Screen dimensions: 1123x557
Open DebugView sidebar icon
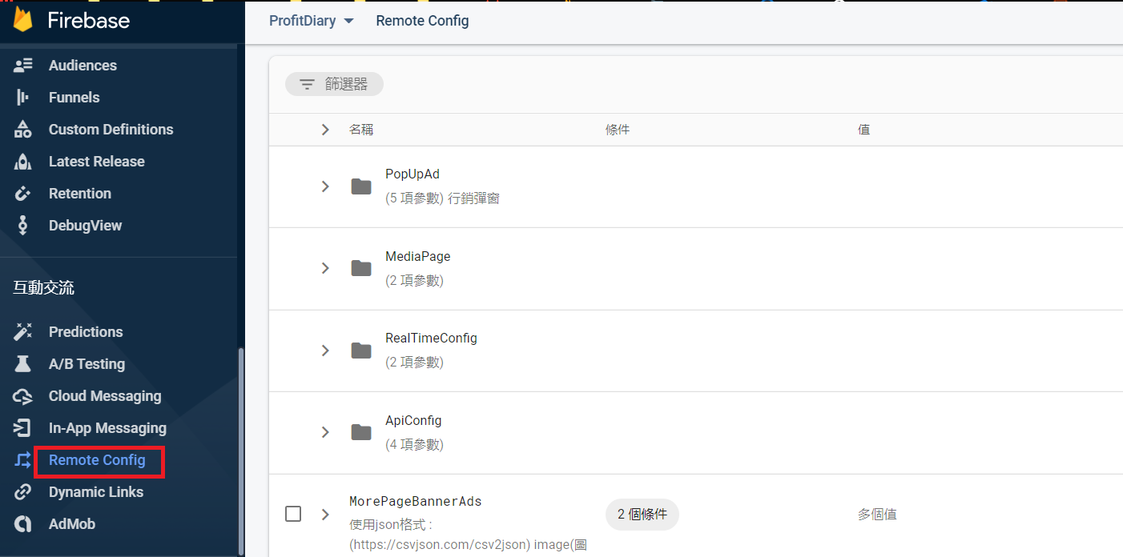[x=23, y=226]
